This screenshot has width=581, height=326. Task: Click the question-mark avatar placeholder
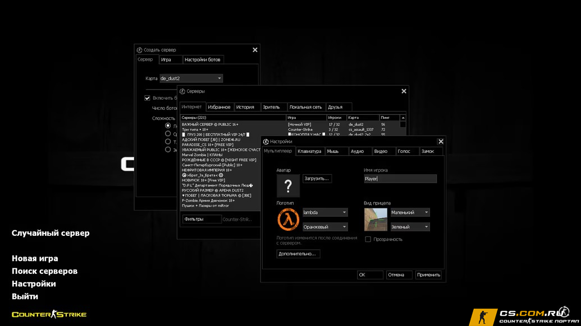coord(288,185)
